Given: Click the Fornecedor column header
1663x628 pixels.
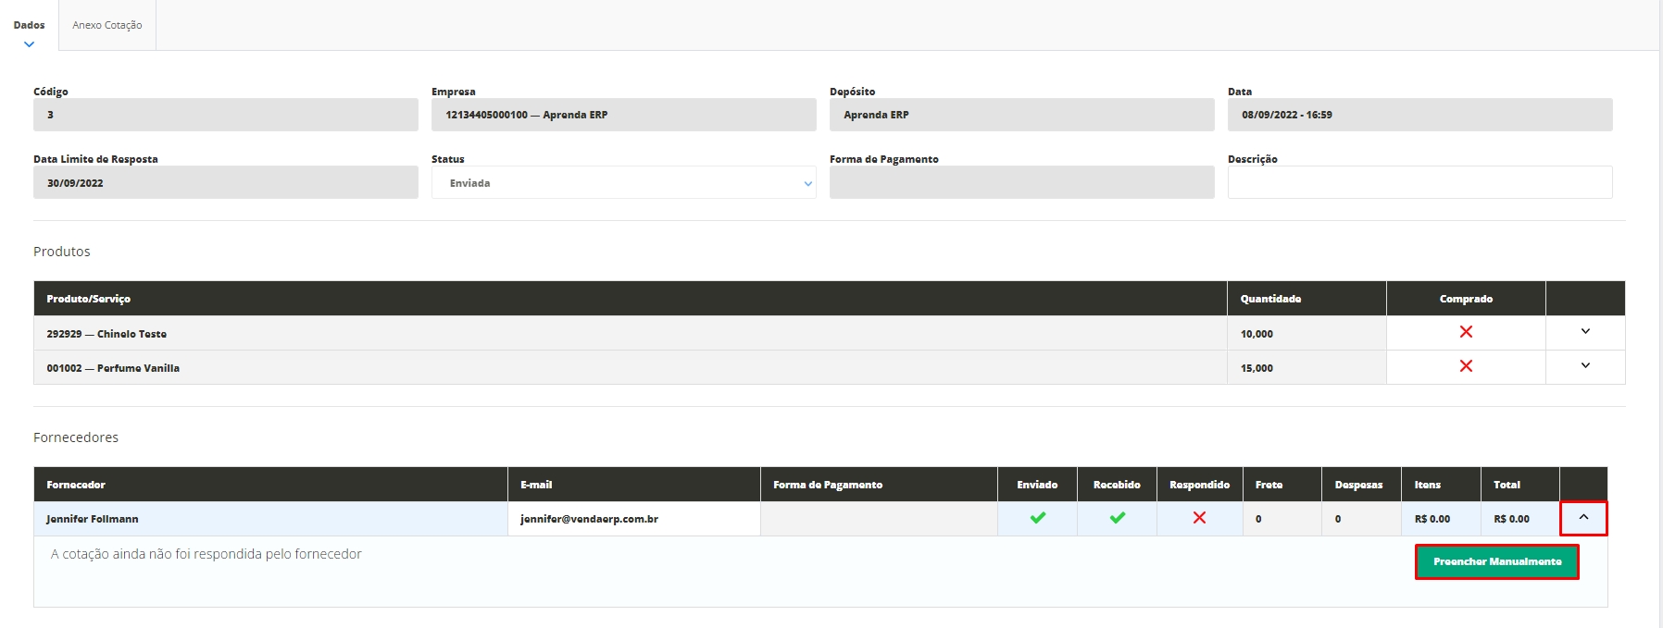Looking at the screenshot, I should point(76,485).
